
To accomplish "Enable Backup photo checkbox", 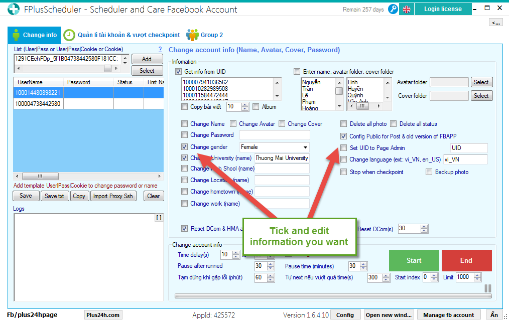I will 429,172.
